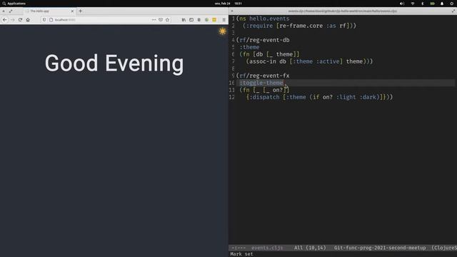Viewport: 457px width, 257px height.
Task: Click the yellow extension icon
Action: 214,20
